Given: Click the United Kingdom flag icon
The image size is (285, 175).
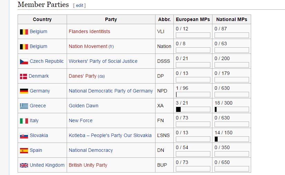Looking at the screenshot, I should 24,165.
